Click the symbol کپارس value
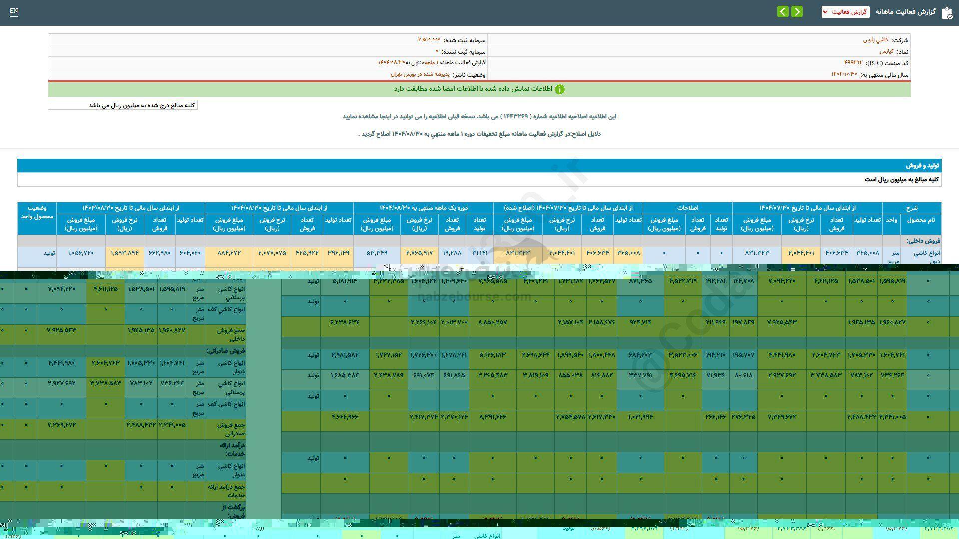Screen dimensions: 959x539 886,51
